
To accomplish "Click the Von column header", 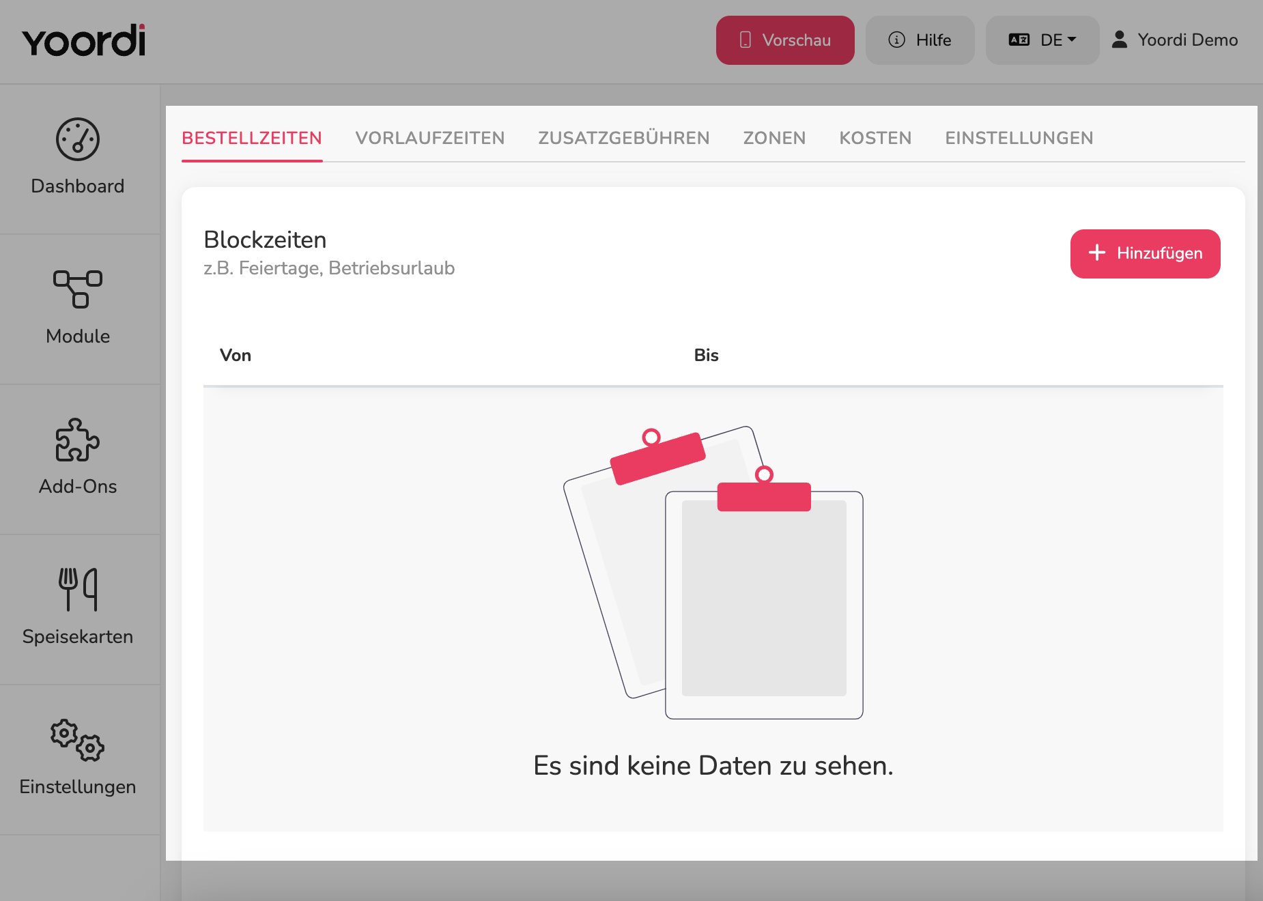I will tap(236, 355).
